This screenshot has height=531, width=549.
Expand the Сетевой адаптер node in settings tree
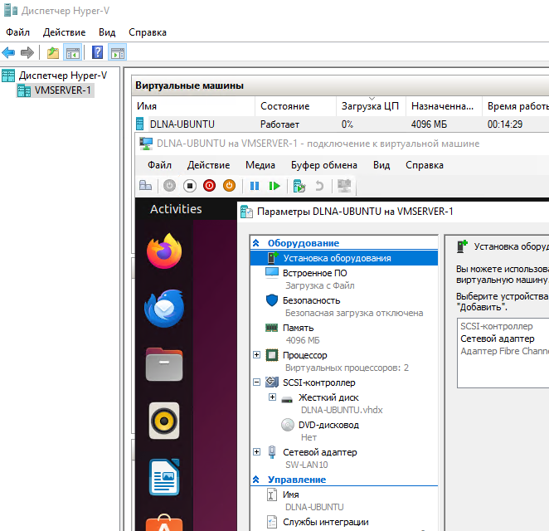point(256,452)
